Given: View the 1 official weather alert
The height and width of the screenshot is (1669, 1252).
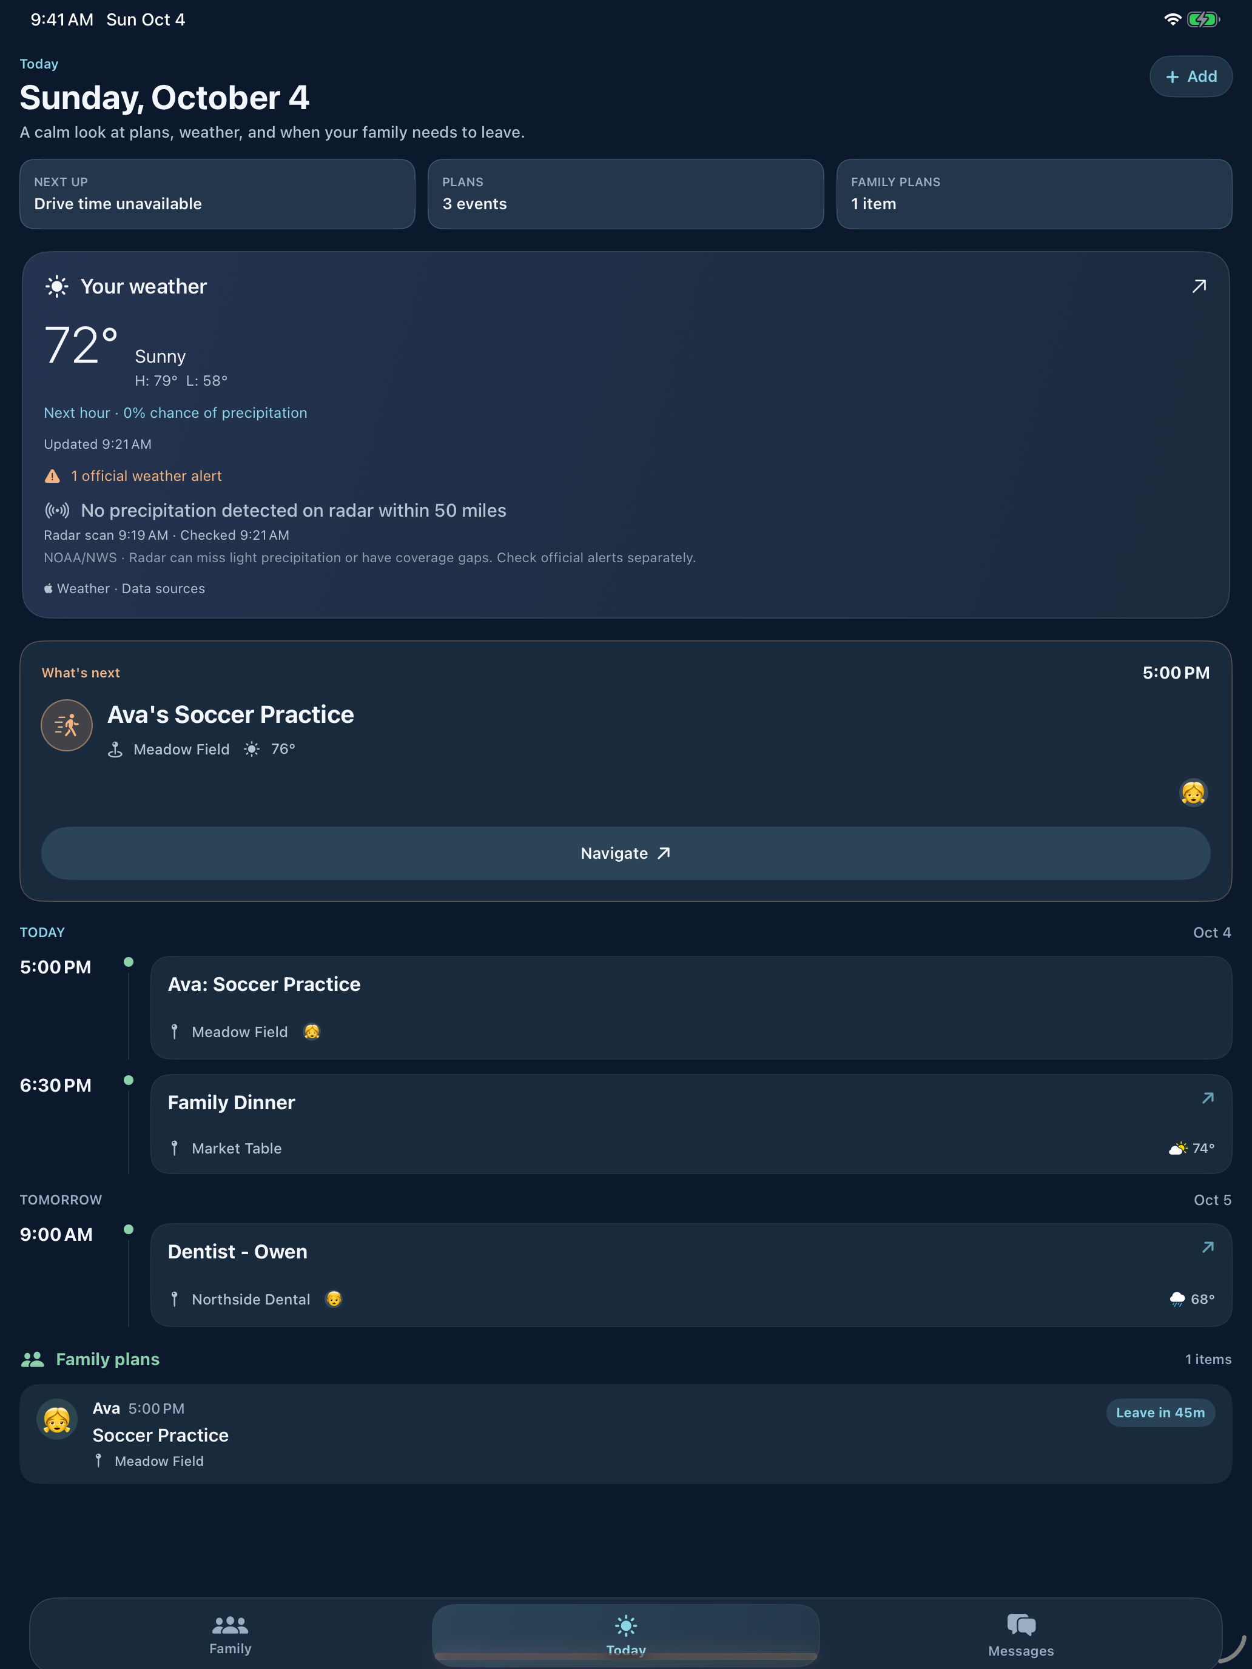Looking at the screenshot, I should click(146, 476).
